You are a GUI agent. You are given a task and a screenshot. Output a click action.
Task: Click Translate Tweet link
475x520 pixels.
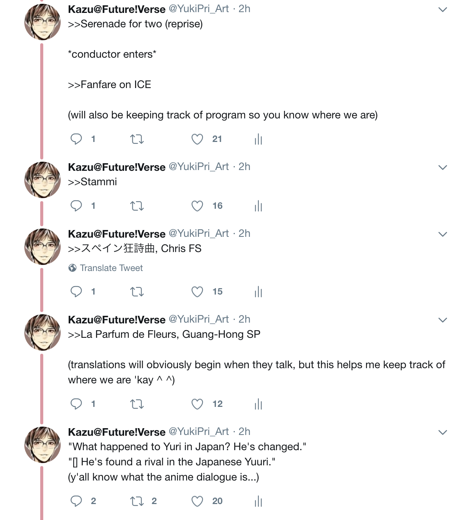[111, 268]
